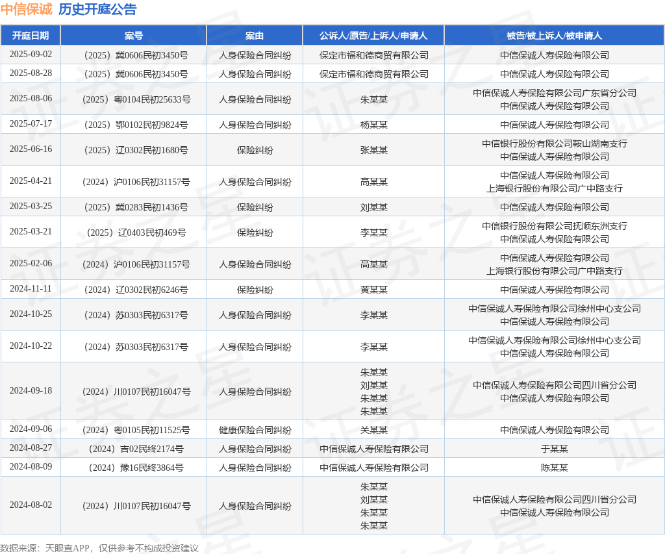Screen dimensions: 665x554
Task: Click the 历史开庭公告 heading
Action: [97, 9]
